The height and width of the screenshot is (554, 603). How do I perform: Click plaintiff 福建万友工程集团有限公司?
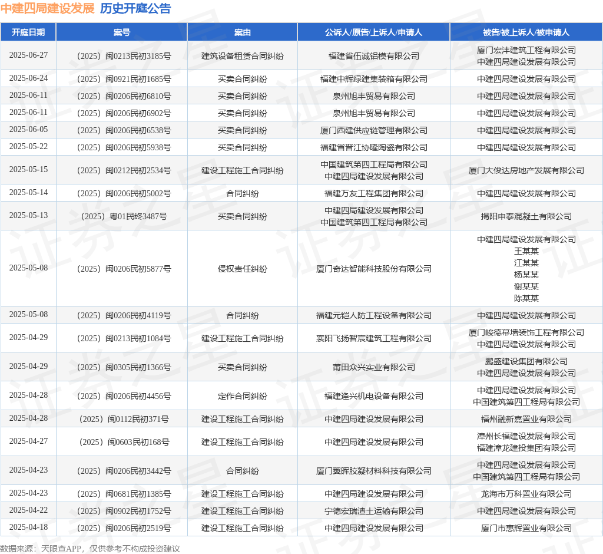374,194
